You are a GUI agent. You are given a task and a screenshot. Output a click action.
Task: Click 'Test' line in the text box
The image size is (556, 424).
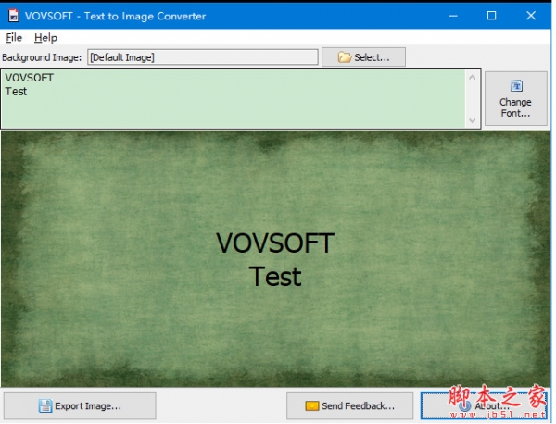pyautogui.click(x=16, y=92)
